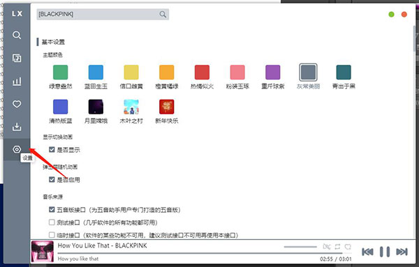This screenshot has height=267, width=419.
Task: Pause the playing song
Action: pyautogui.click(x=385, y=252)
